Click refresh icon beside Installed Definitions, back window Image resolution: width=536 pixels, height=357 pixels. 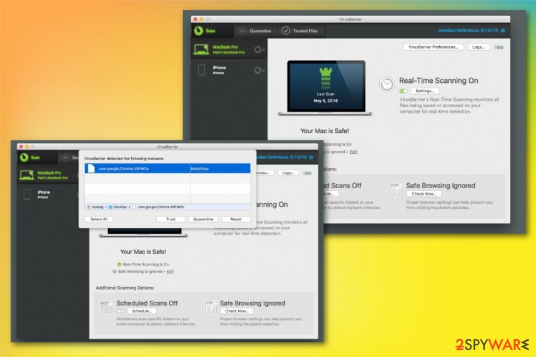(503, 31)
